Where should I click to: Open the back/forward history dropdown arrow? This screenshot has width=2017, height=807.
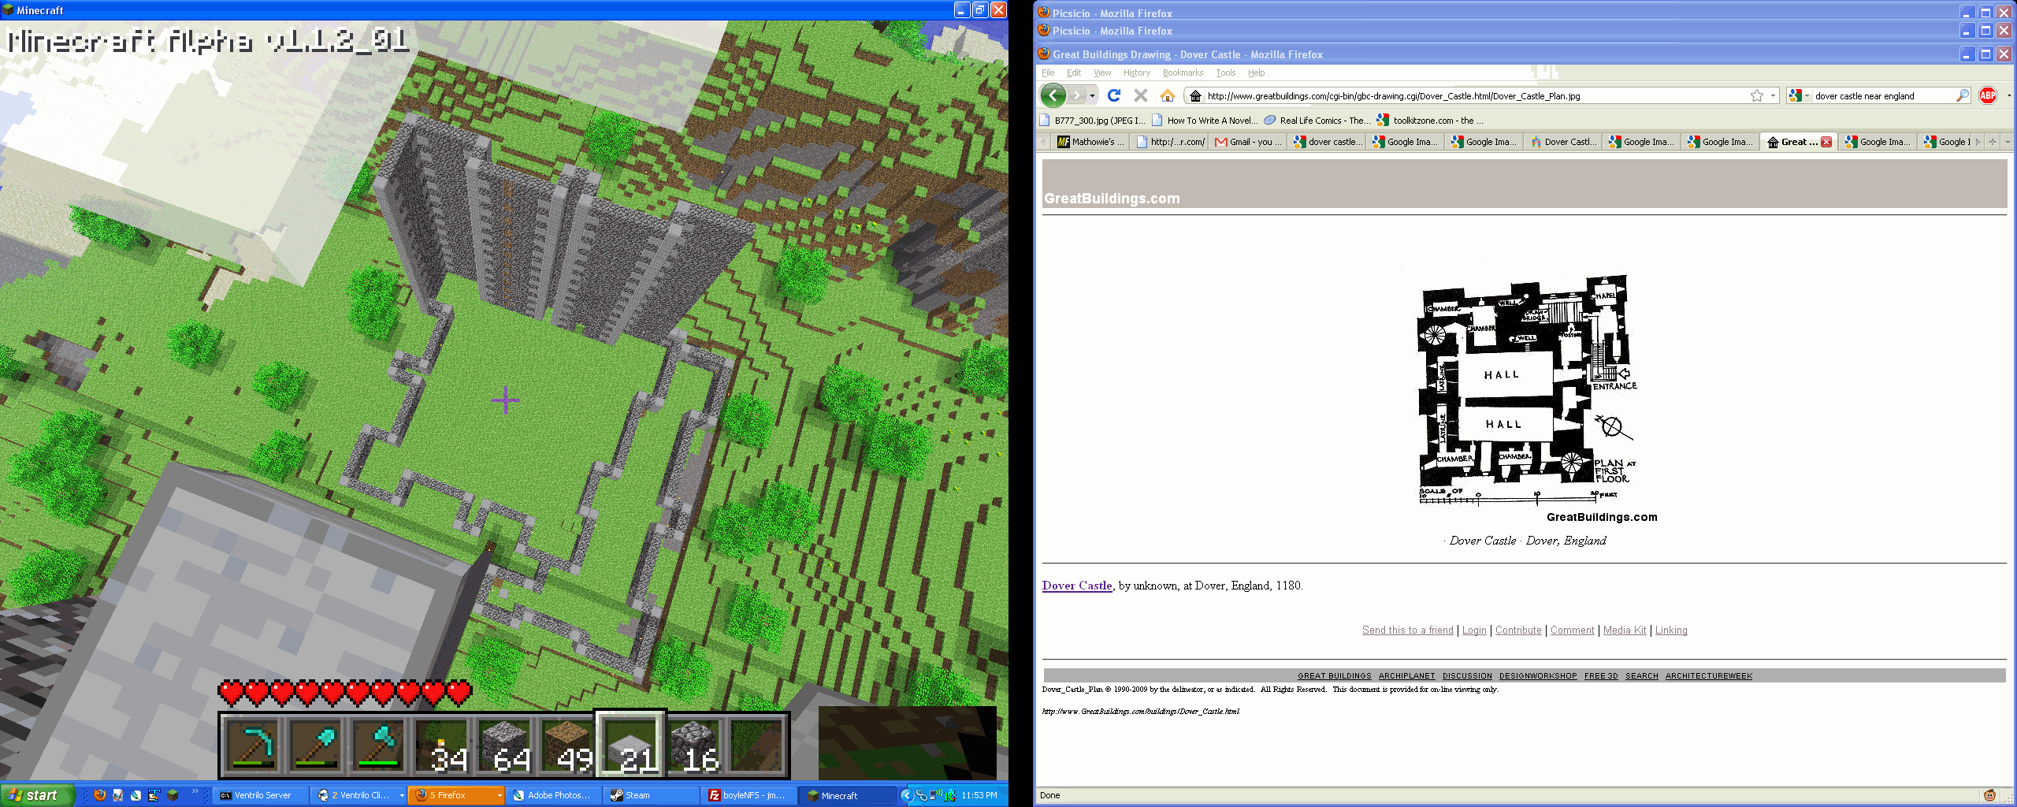[1093, 96]
